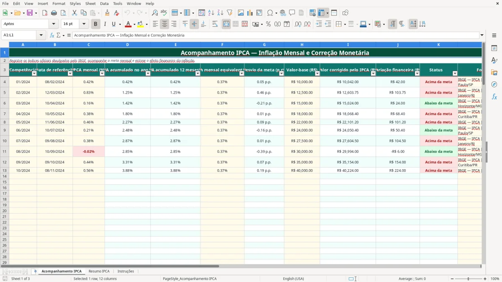Open the sidebar Navigator compass icon
Image resolution: width=502 pixels, height=282 pixels.
494,84
